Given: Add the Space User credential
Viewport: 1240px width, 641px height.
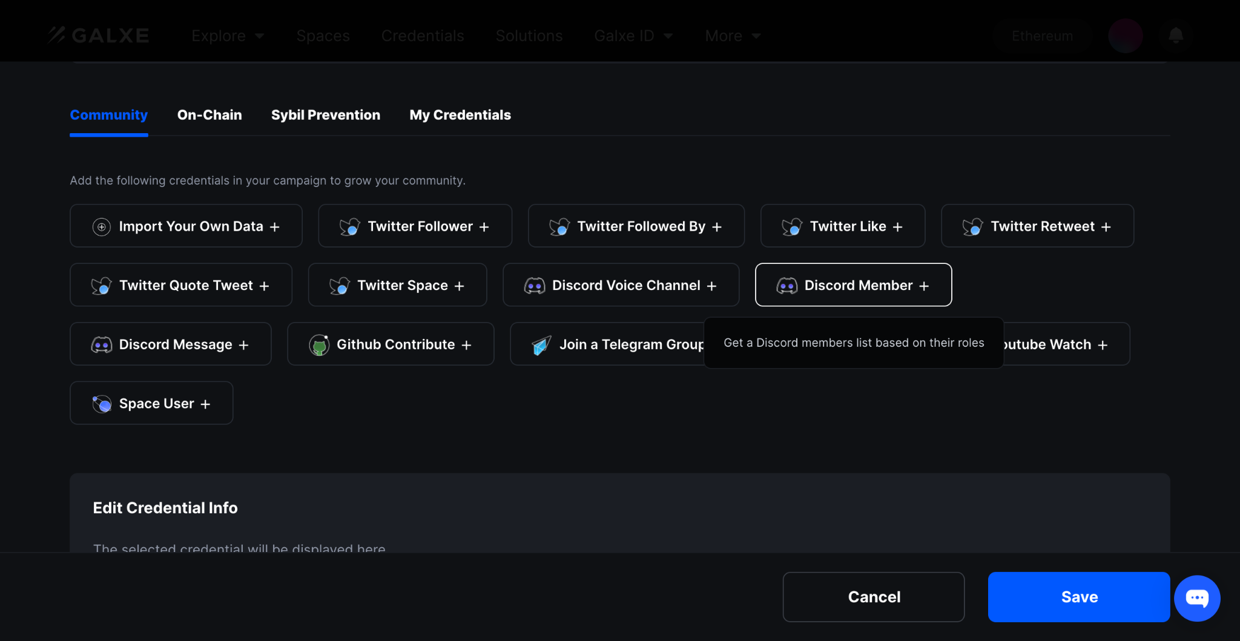Looking at the screenshot, I should (151, 403).
